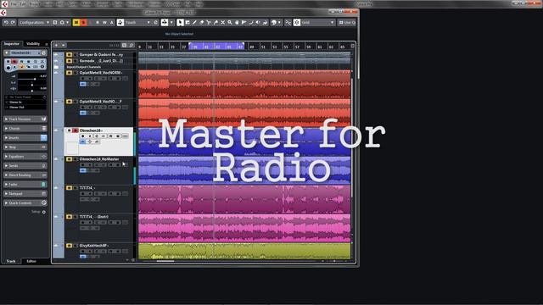Viewport: 543px width, 305px height.
Task: Toggle the global Solo 'S' button
Action: click(x=83, y=23)
